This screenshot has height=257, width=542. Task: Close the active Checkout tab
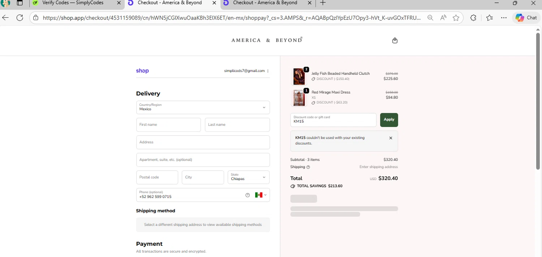click(214, 3)
